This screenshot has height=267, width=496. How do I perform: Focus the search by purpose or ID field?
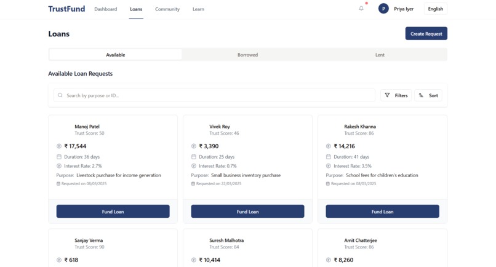(215, 95)
